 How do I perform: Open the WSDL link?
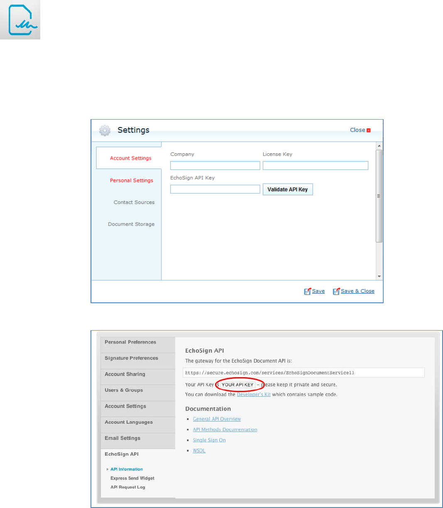tap(199, 451)
